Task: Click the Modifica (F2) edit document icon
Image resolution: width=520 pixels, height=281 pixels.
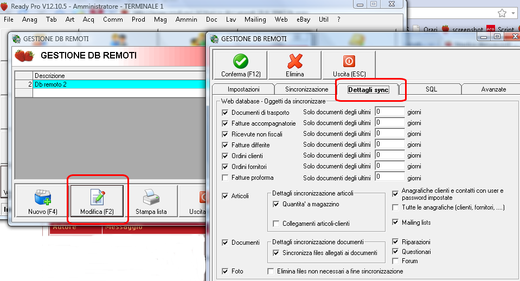Action: tap(97, 197)
